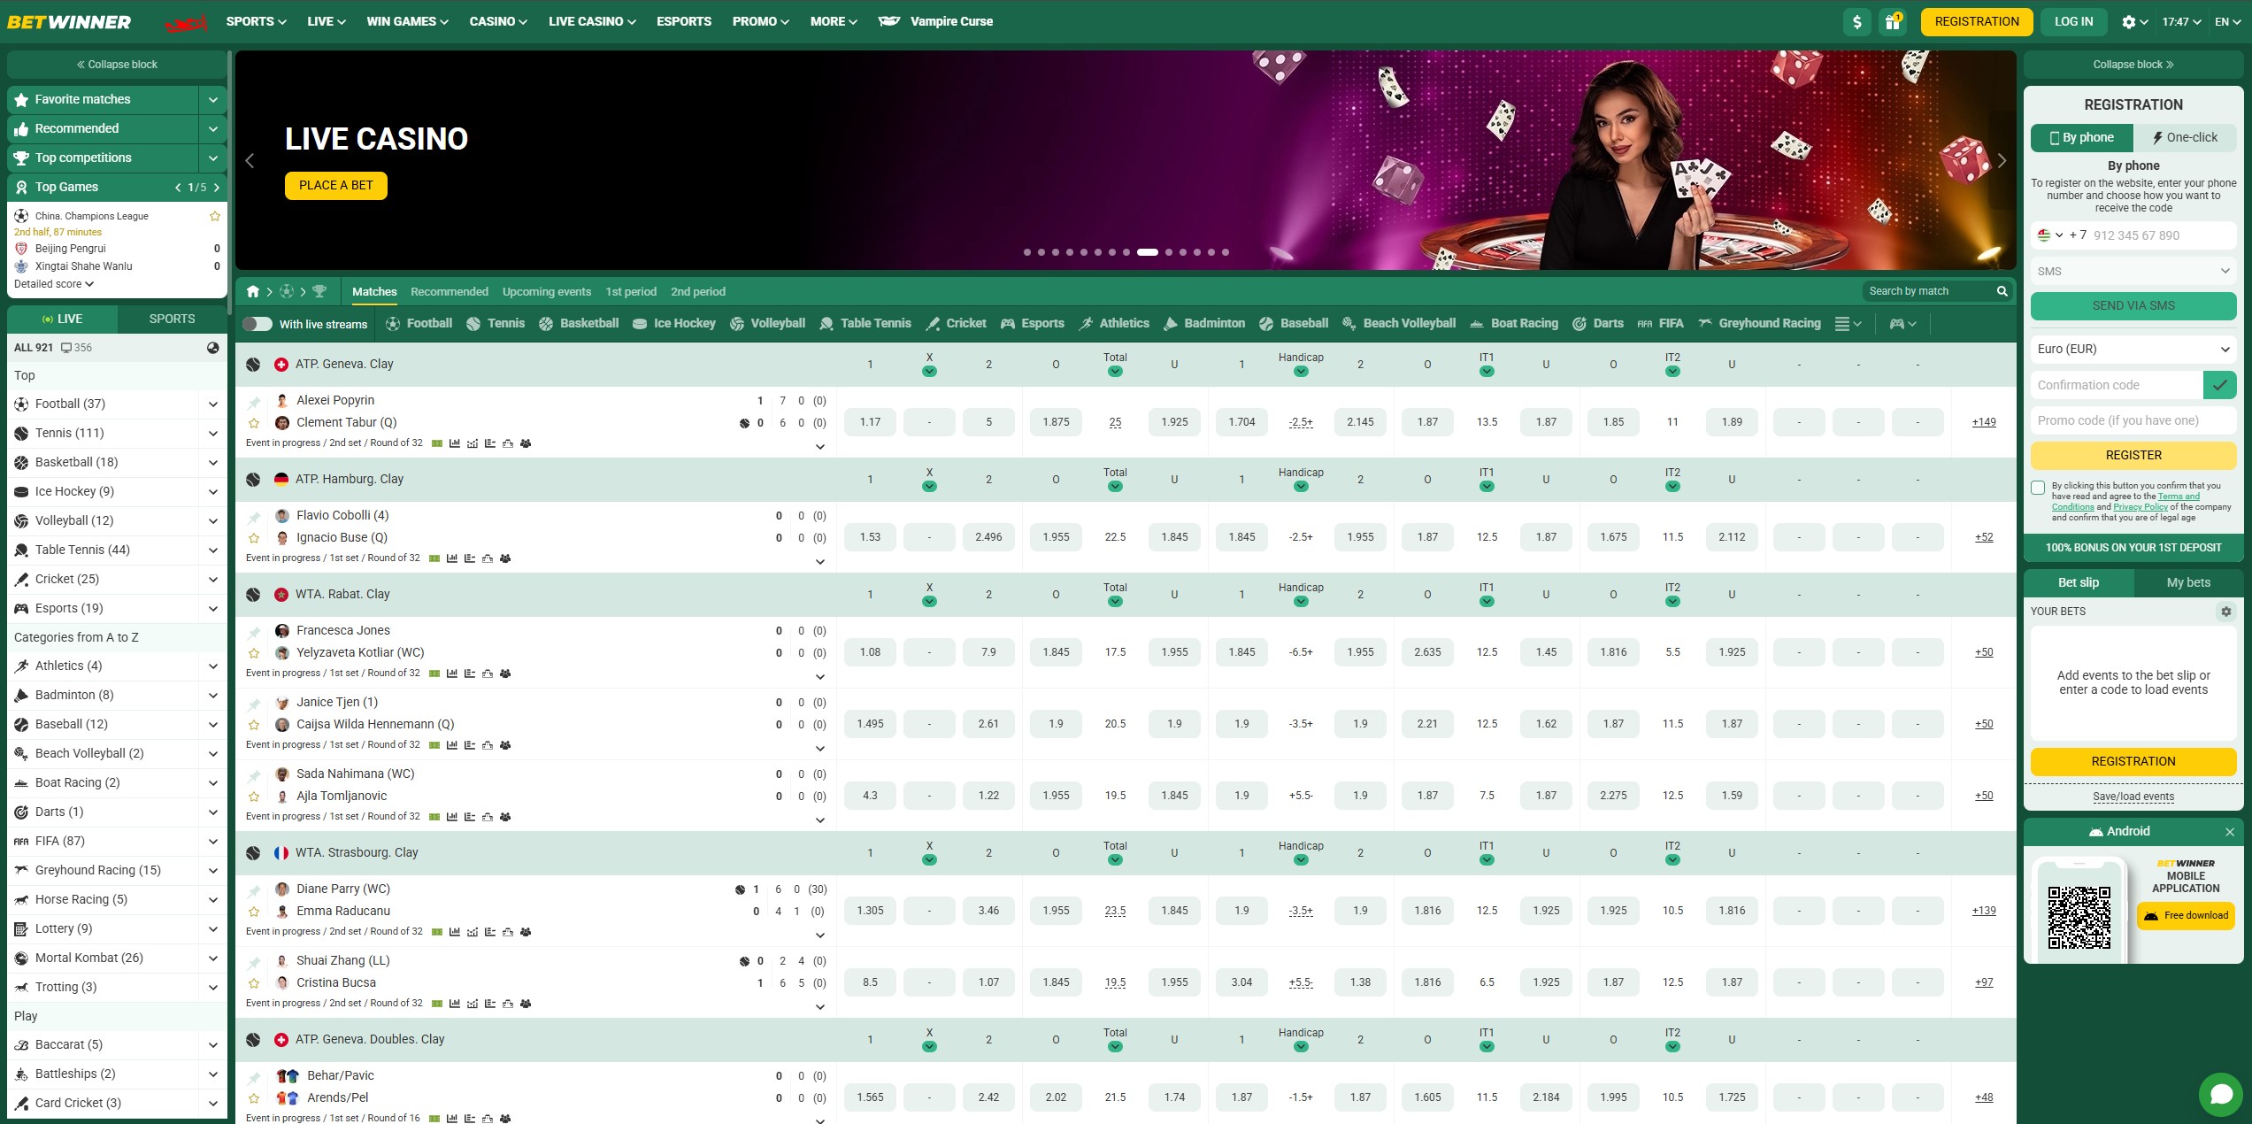Expand Favorite matches chevron
Image resolution: width=2252 pixels, height=1124 pixels.
coord(212,100)
